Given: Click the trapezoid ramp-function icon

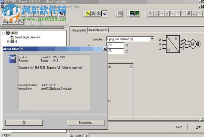Looking at the screenshot, I should click(161, 13).
